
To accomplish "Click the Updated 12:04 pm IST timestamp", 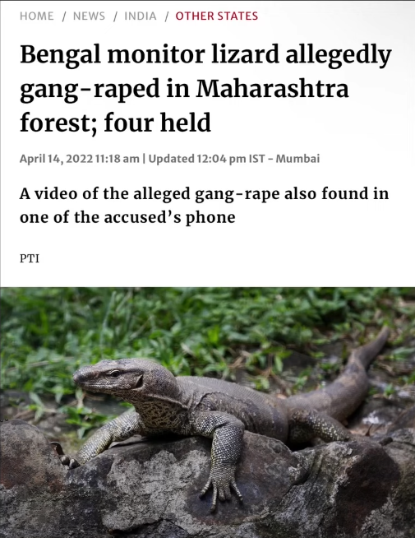I will (x=206, y=159).
